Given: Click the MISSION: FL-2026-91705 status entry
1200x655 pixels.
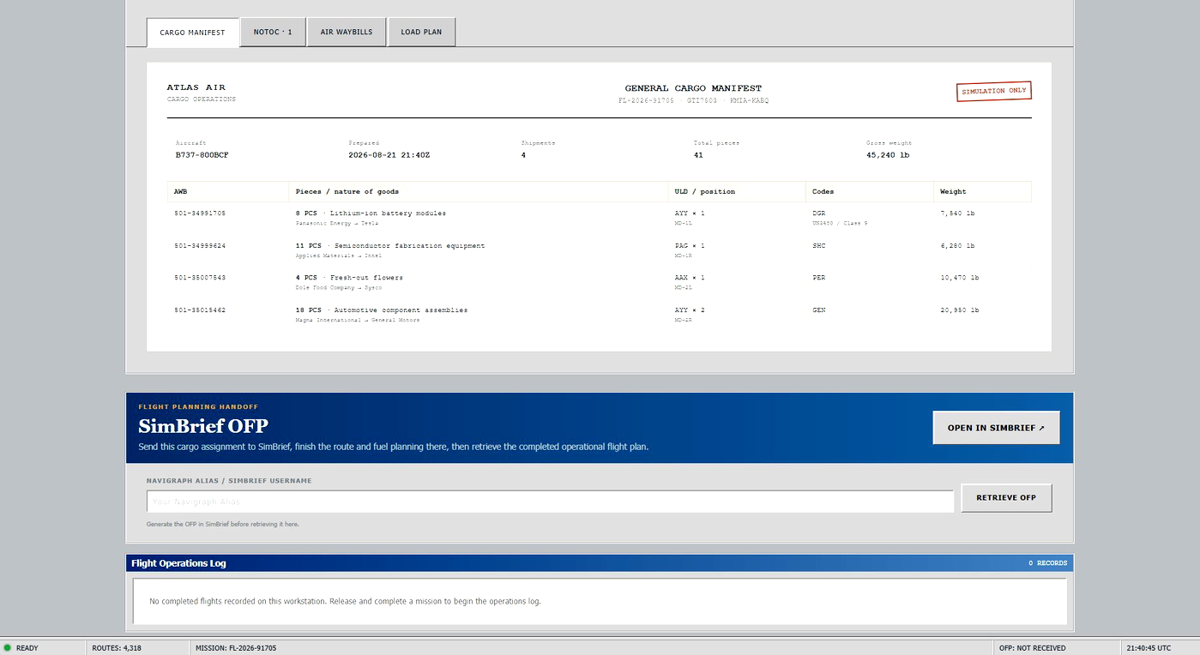Looking at the screenshot, I should coord(236,648).
